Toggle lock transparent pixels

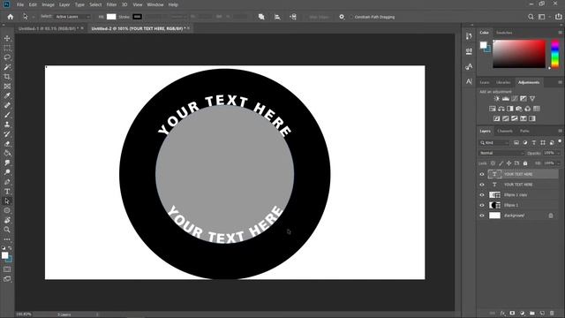pyautogui.click(x=493, y=163)
